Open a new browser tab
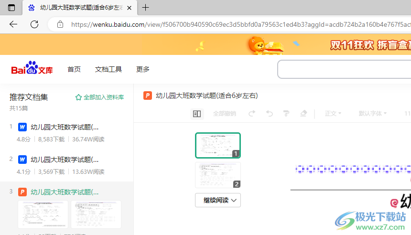Image resolution: width=411 pixels, height=235 pixels. pos(145,8)
